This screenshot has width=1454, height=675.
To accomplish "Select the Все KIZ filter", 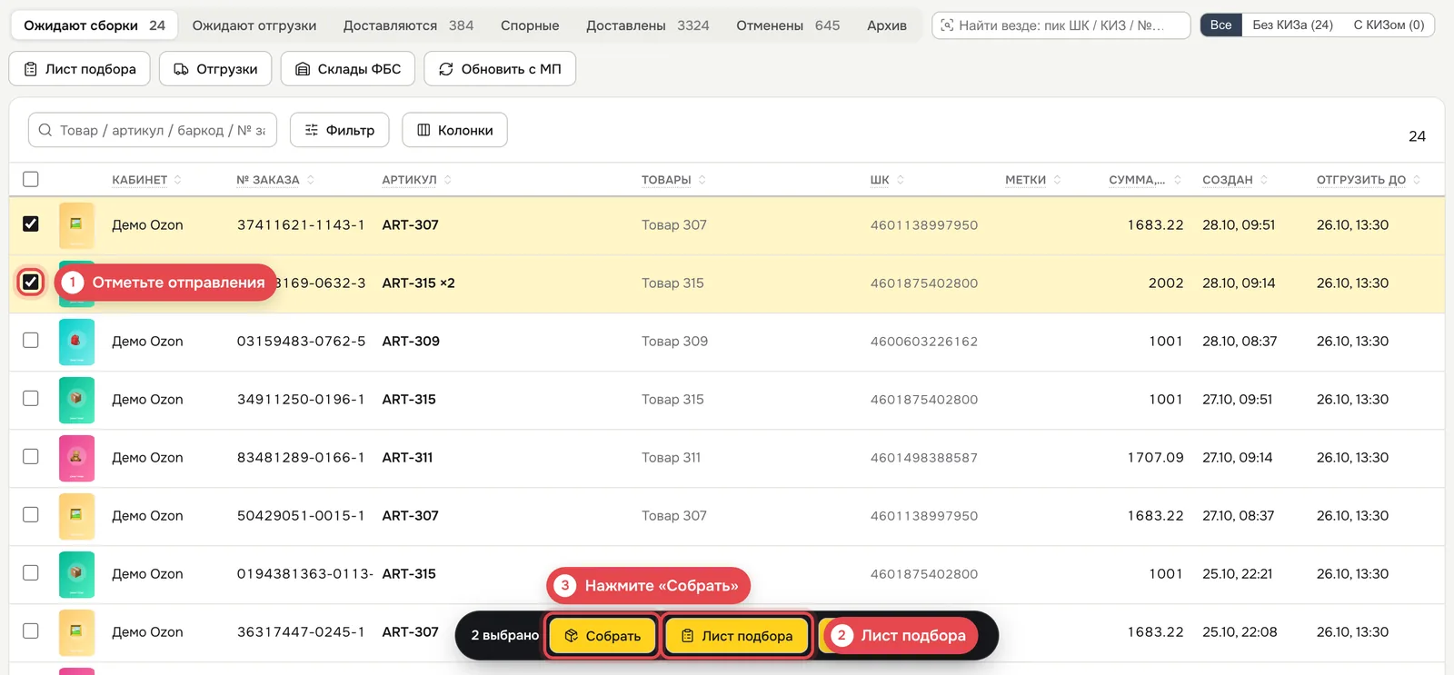I will coord(1221,25).
